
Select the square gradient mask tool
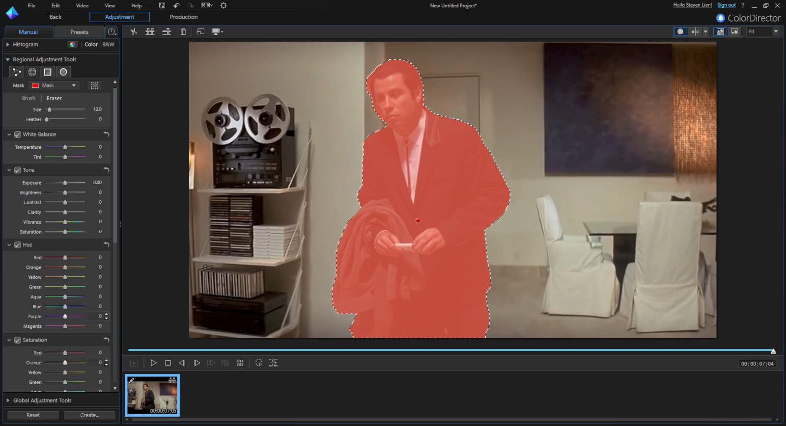[x=48, y=72]
